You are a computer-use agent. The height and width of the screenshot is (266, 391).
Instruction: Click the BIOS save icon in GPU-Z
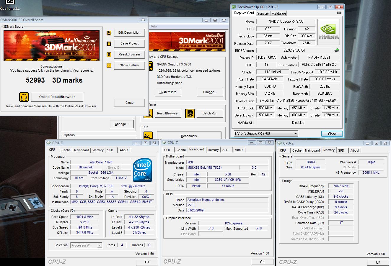tap(336, 50)
